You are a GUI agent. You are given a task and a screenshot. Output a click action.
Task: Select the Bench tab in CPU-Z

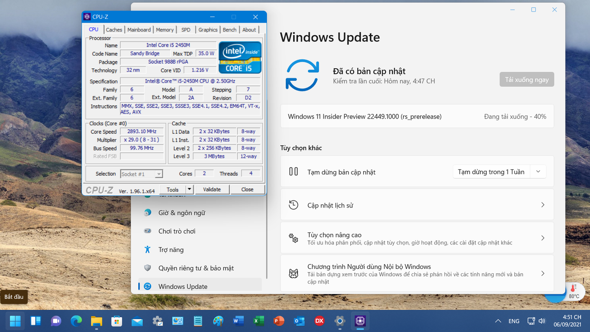pos(230,30)
